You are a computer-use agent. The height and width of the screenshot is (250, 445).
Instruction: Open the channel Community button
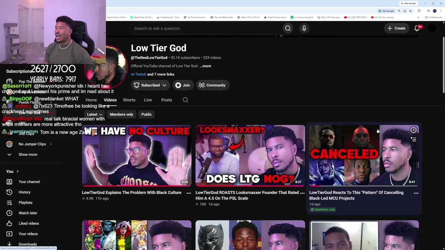212,85
